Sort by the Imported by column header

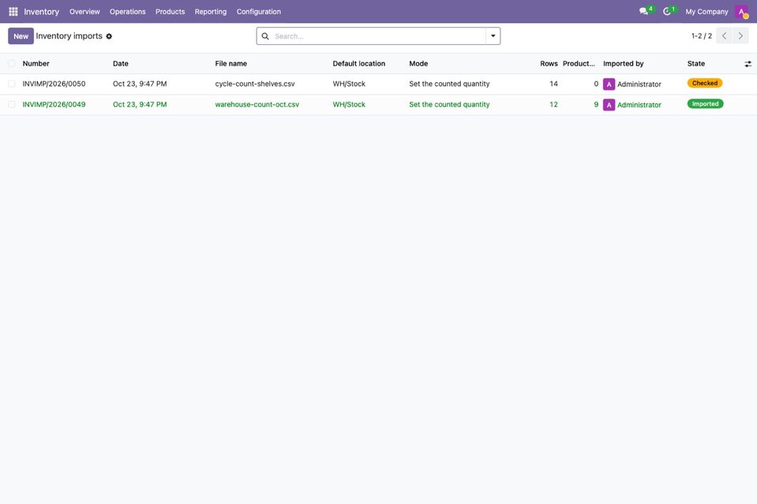(x=624, y=64)
